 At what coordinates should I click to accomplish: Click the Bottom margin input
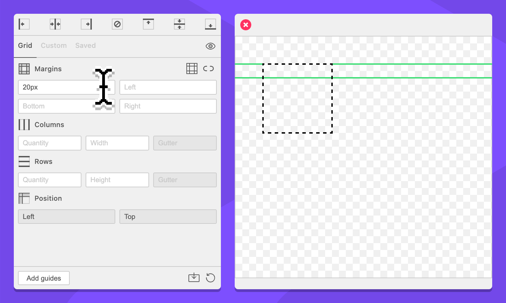pyautogui.click(x=67, y=106)
